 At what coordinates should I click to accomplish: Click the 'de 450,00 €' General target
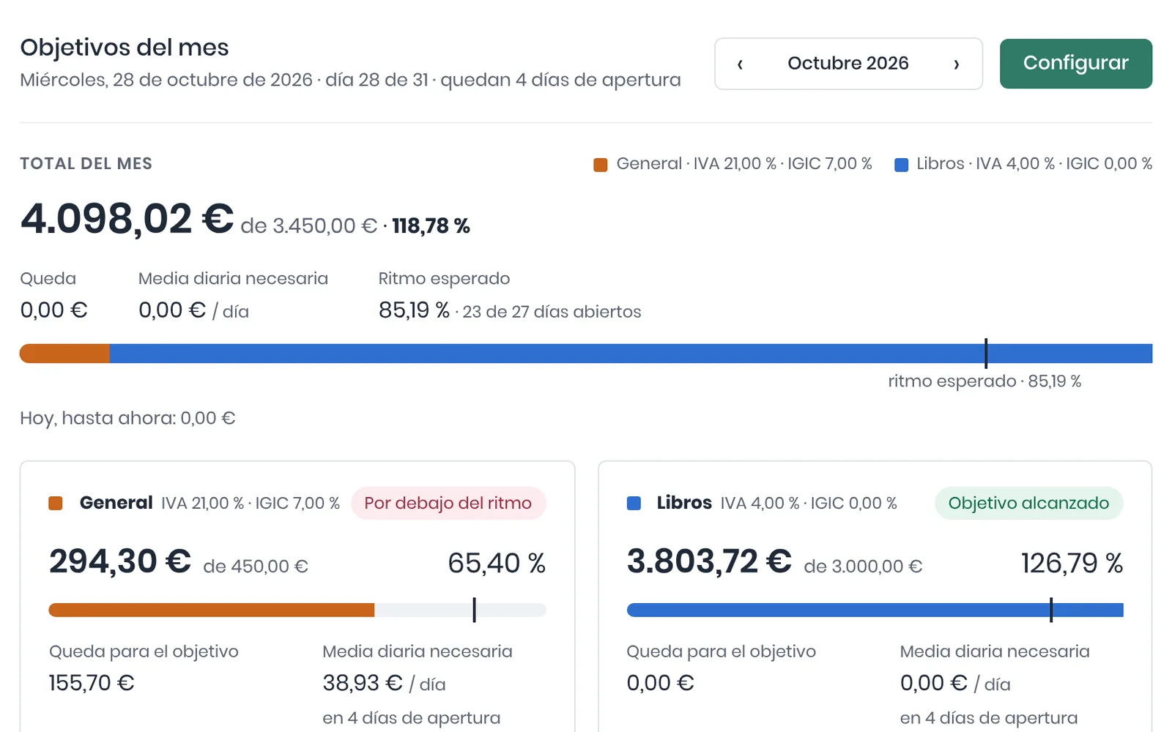[256, 567]
